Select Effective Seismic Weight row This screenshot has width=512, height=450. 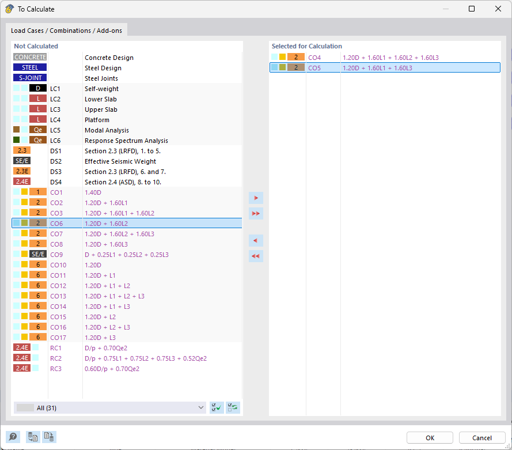[x=127, y=161]
